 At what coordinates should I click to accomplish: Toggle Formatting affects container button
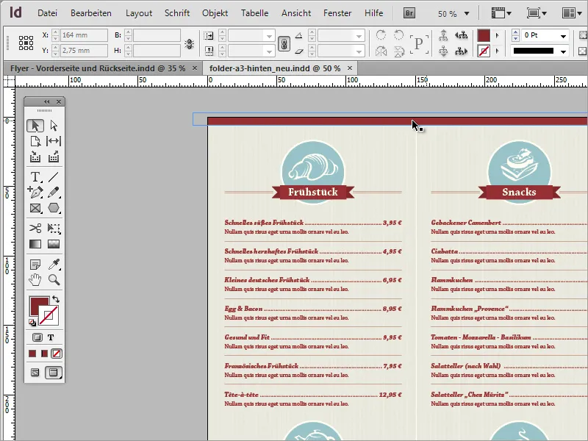(x=37, y=337)
